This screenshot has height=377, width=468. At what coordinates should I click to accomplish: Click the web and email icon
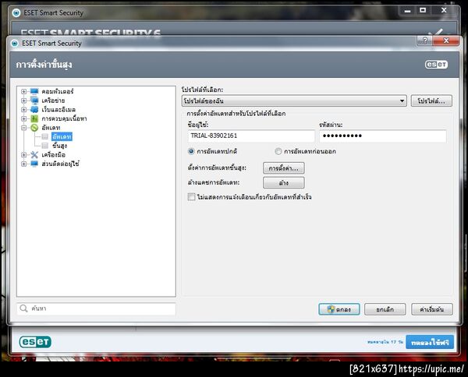coord(34,109)
